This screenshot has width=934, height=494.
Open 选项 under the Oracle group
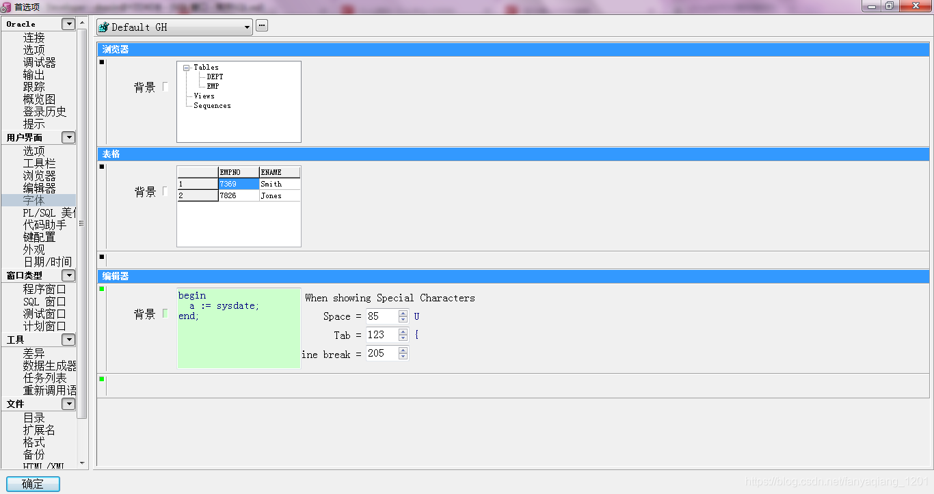point(34,50)
